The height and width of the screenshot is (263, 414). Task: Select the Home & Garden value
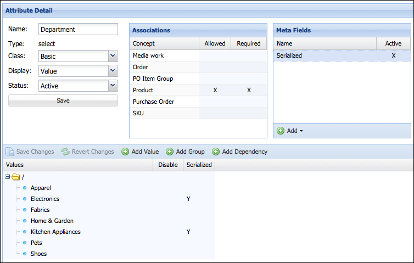[52, 221]
